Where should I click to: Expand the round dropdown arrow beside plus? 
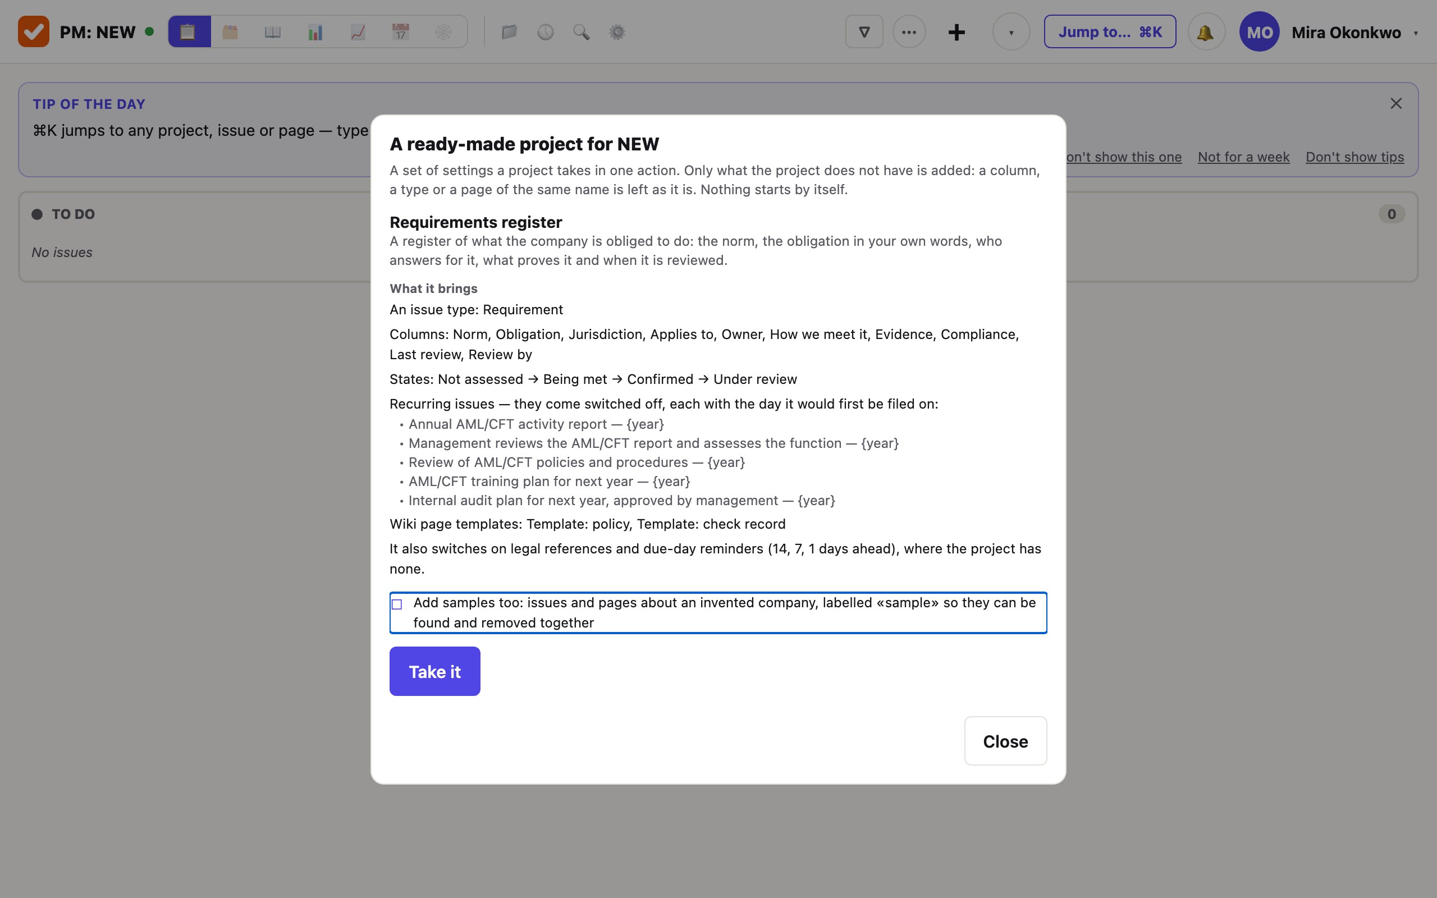1012,32
